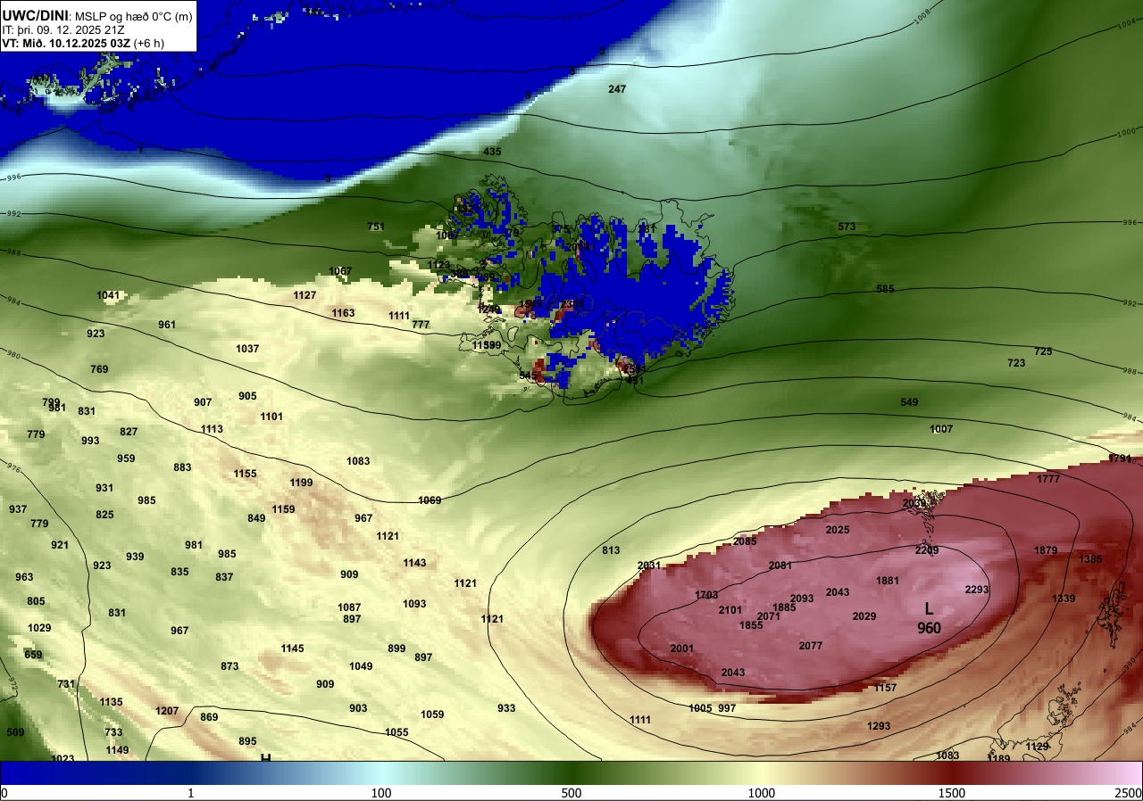
Task: Click the height value 813
Action: (611, 550)
